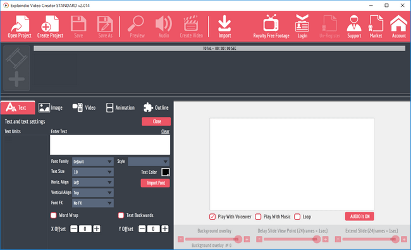The width and height of the screenshot is (411, 250).
Task: Click the X Offset value field
Action: 85,229
